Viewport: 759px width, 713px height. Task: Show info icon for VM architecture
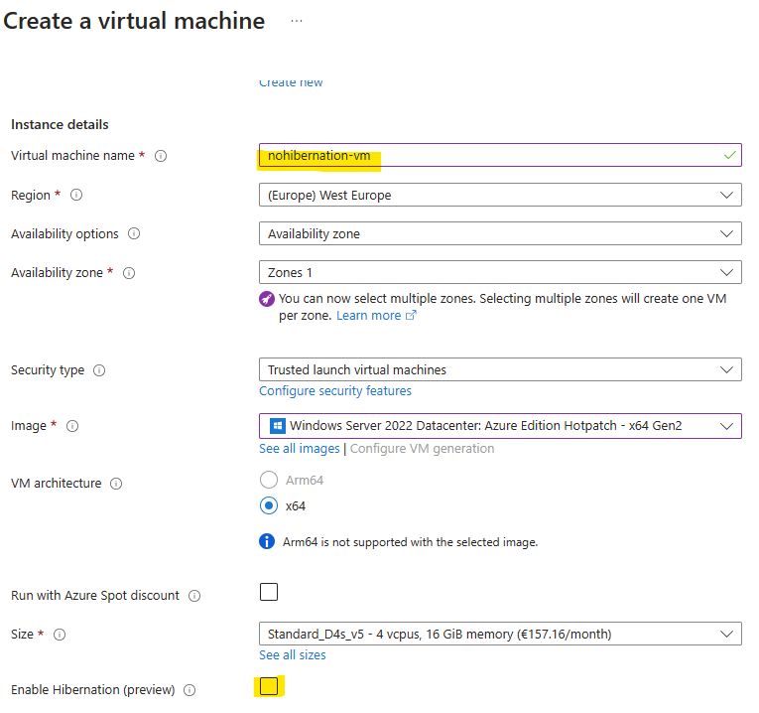(116, 484)
